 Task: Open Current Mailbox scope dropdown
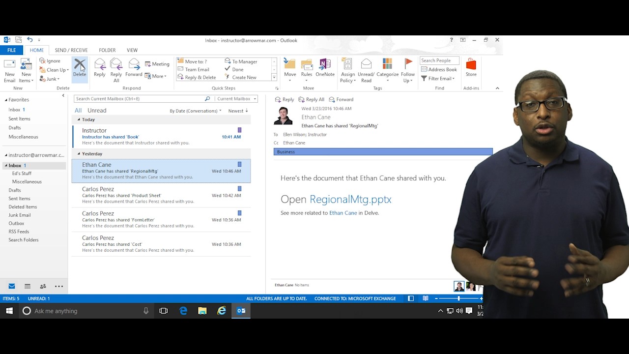237,99
